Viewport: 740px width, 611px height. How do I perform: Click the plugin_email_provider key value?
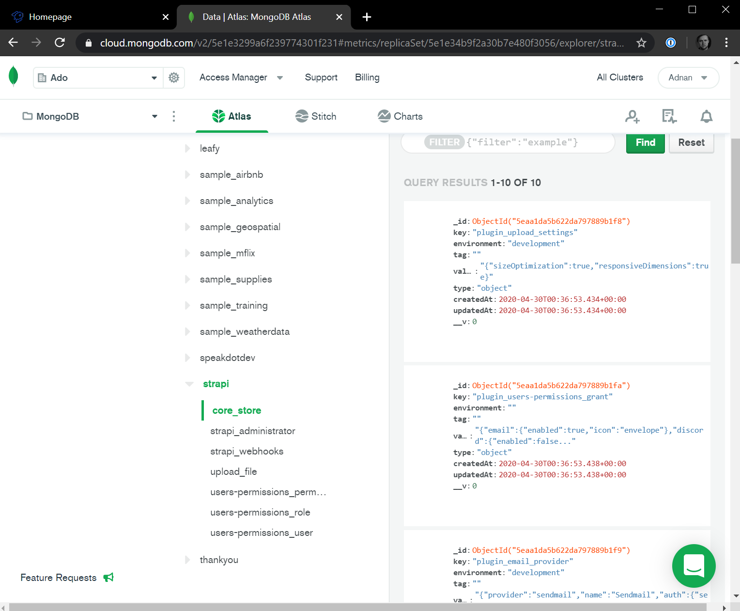[523, 562]
